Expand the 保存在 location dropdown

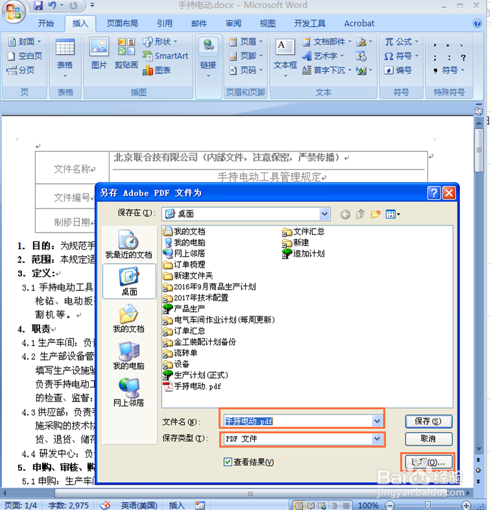click(x=324, y=214)
